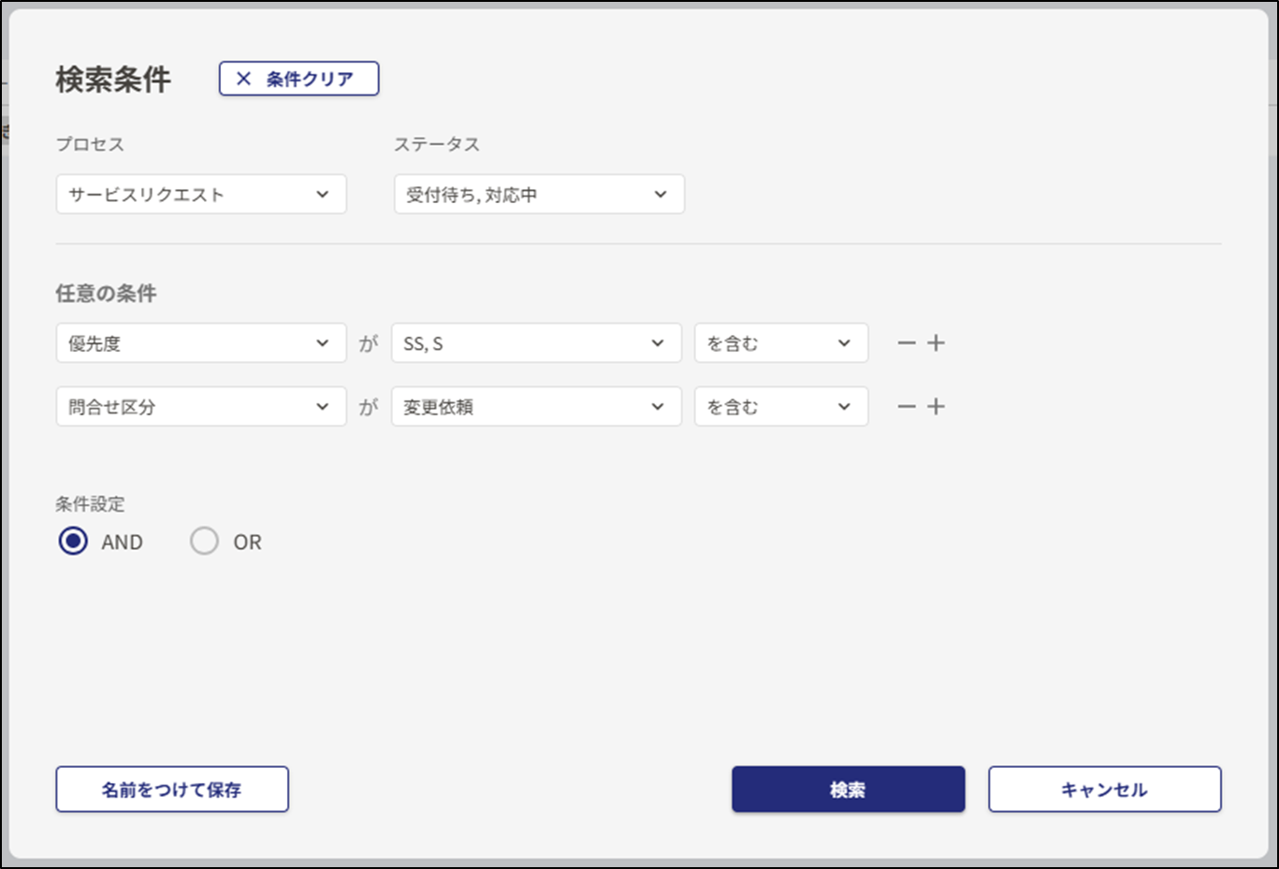The height and width of the screenshot is (869, 1279).
Task: Expand the first を含む operator dropdown
Action: pos(780,342)
